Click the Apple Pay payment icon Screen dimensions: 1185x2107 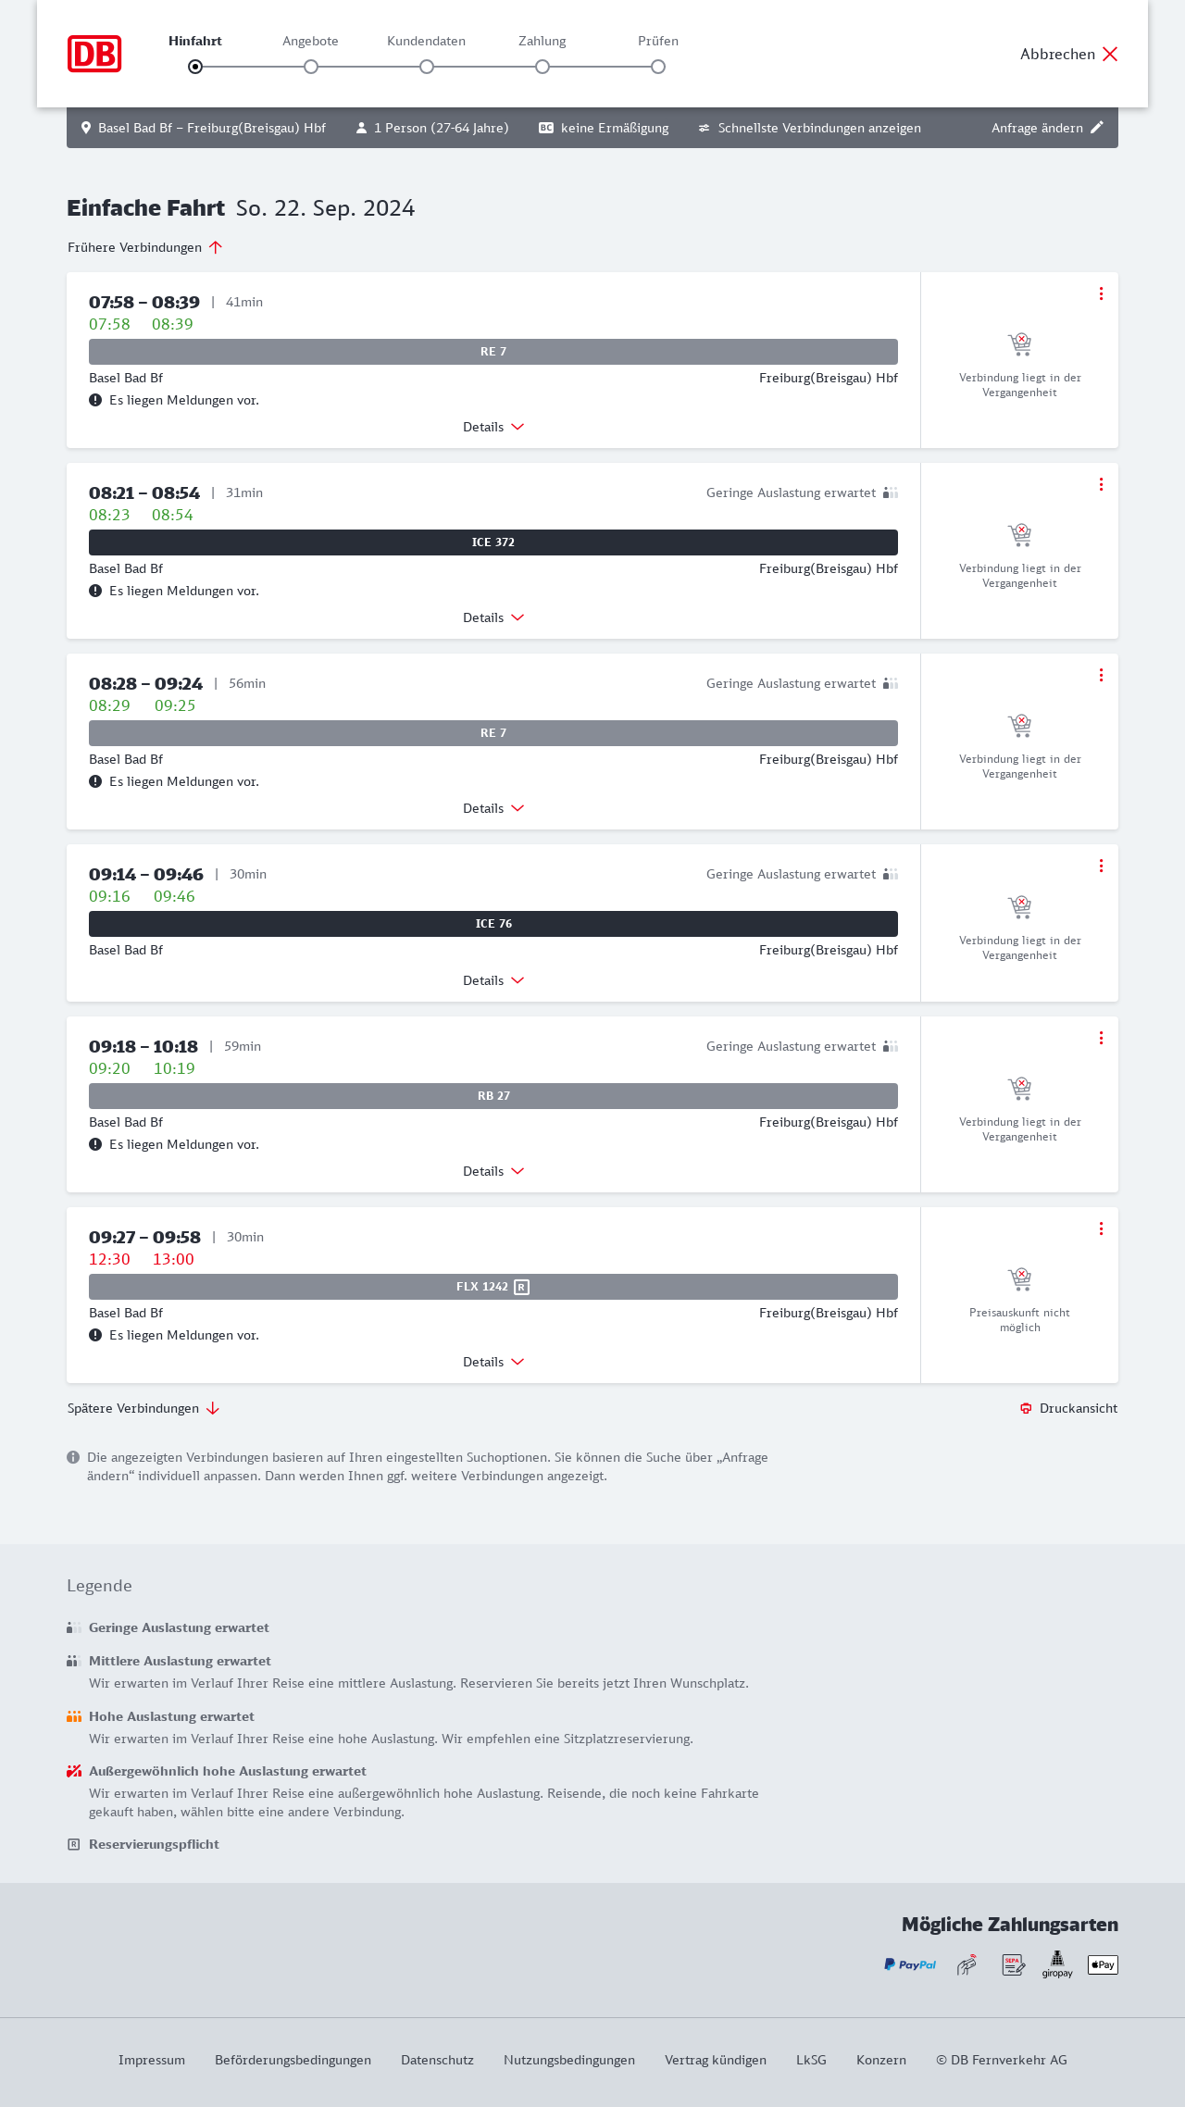1103,1964
